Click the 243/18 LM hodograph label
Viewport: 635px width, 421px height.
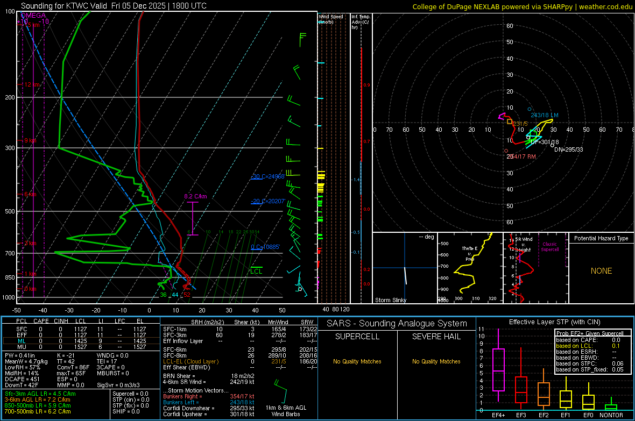click(544, 116)
